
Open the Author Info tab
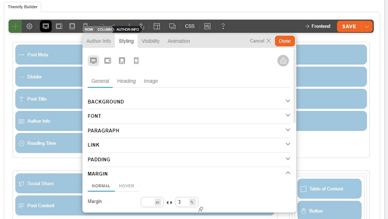(99, 41)
